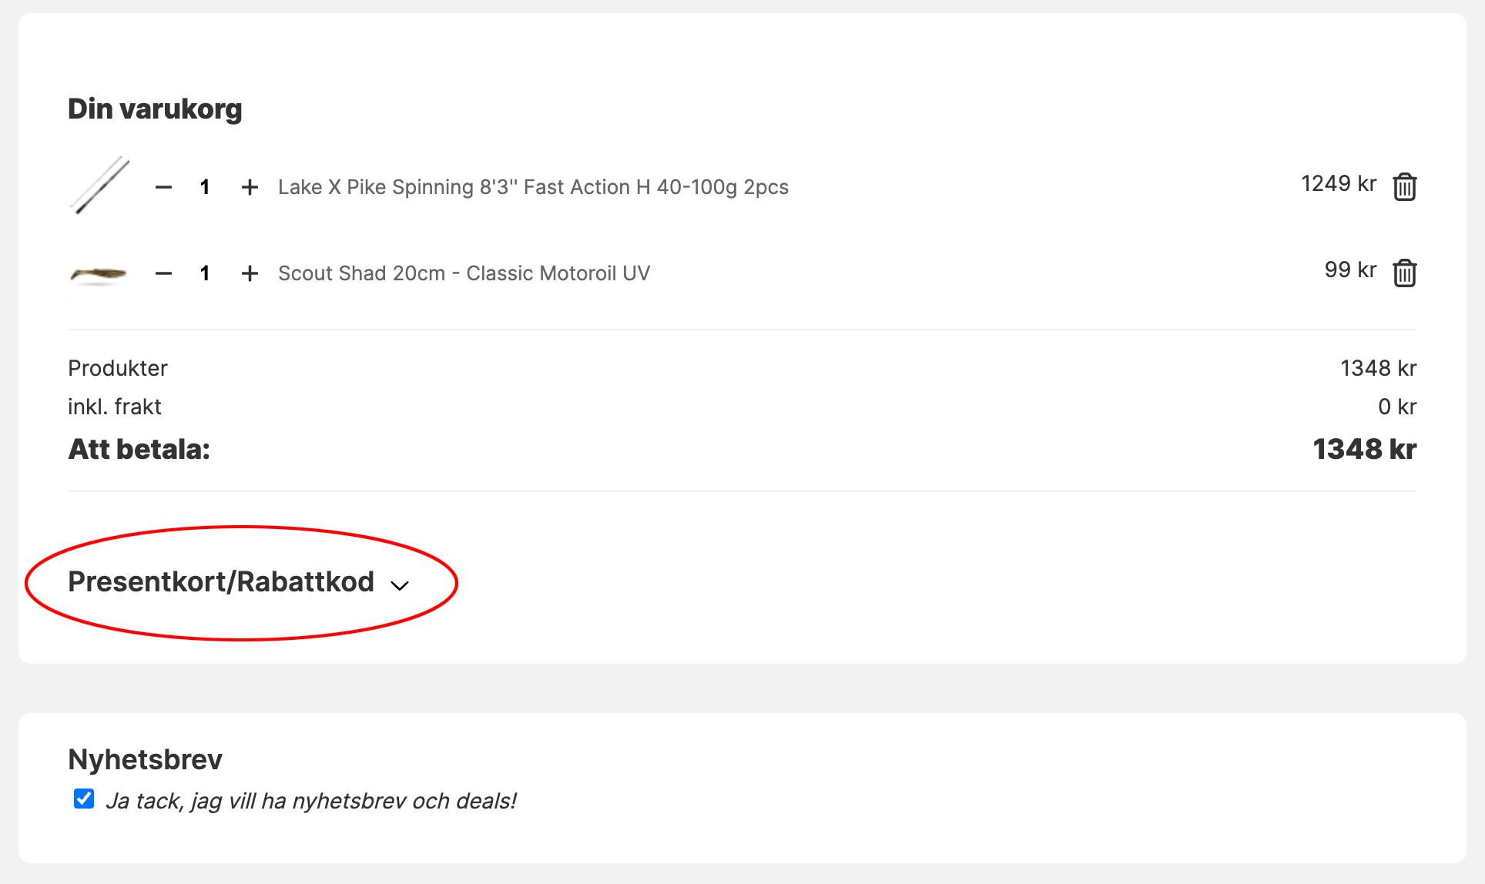Click the chevron next to Presentkort/Rabattkod
This screenshot has height=884, width=1485.
[x=400, y=586]
